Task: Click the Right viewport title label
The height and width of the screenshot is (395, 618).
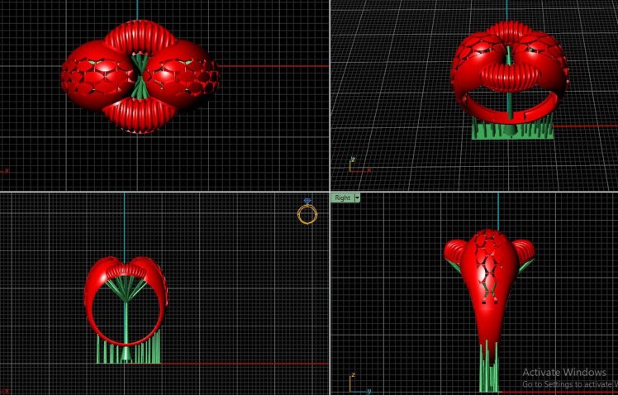Action: point(342,198)
